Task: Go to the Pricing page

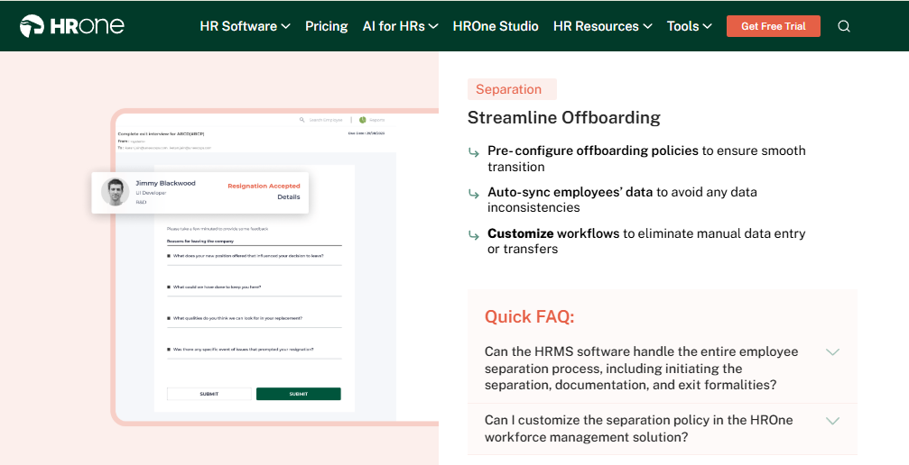Action: [x=327, y=26]
